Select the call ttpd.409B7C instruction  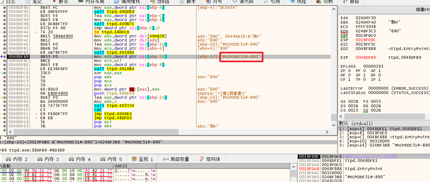[114, 24]
